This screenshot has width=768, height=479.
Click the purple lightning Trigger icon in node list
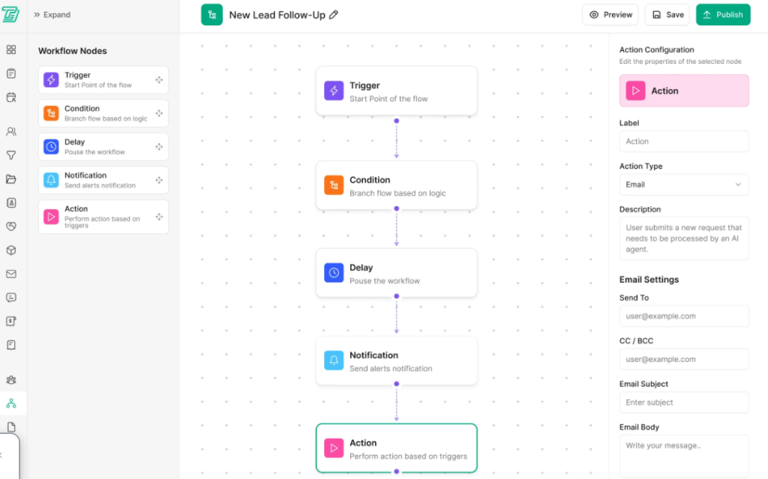pyautogui.click(x=51, y=80)
